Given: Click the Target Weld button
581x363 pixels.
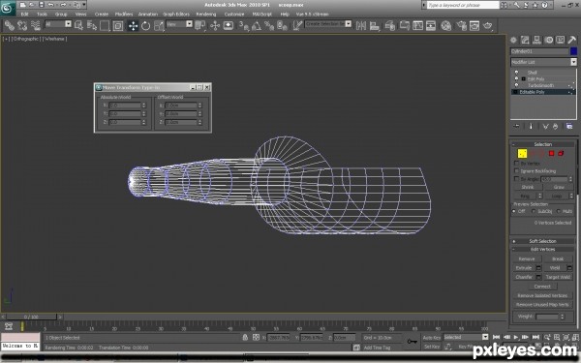Looking at the screenshot, I should (x=558, y=277).
